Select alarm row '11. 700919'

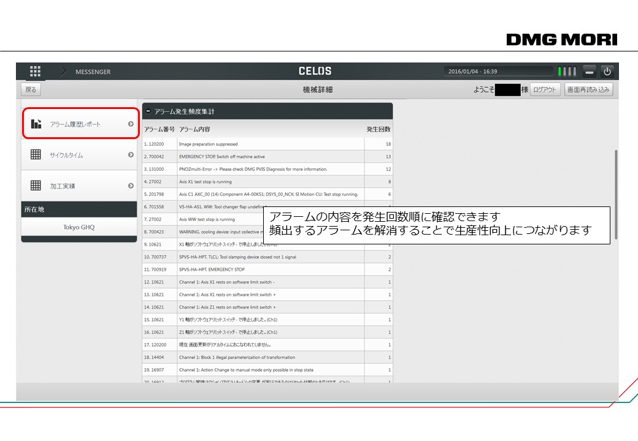tap(267, 270)
